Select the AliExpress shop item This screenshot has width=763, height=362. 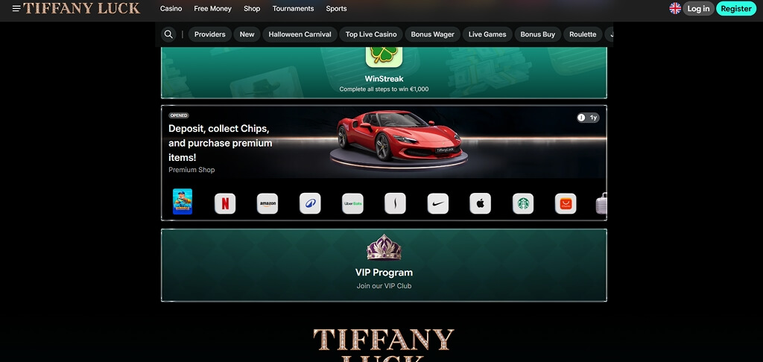pos(566,203)
